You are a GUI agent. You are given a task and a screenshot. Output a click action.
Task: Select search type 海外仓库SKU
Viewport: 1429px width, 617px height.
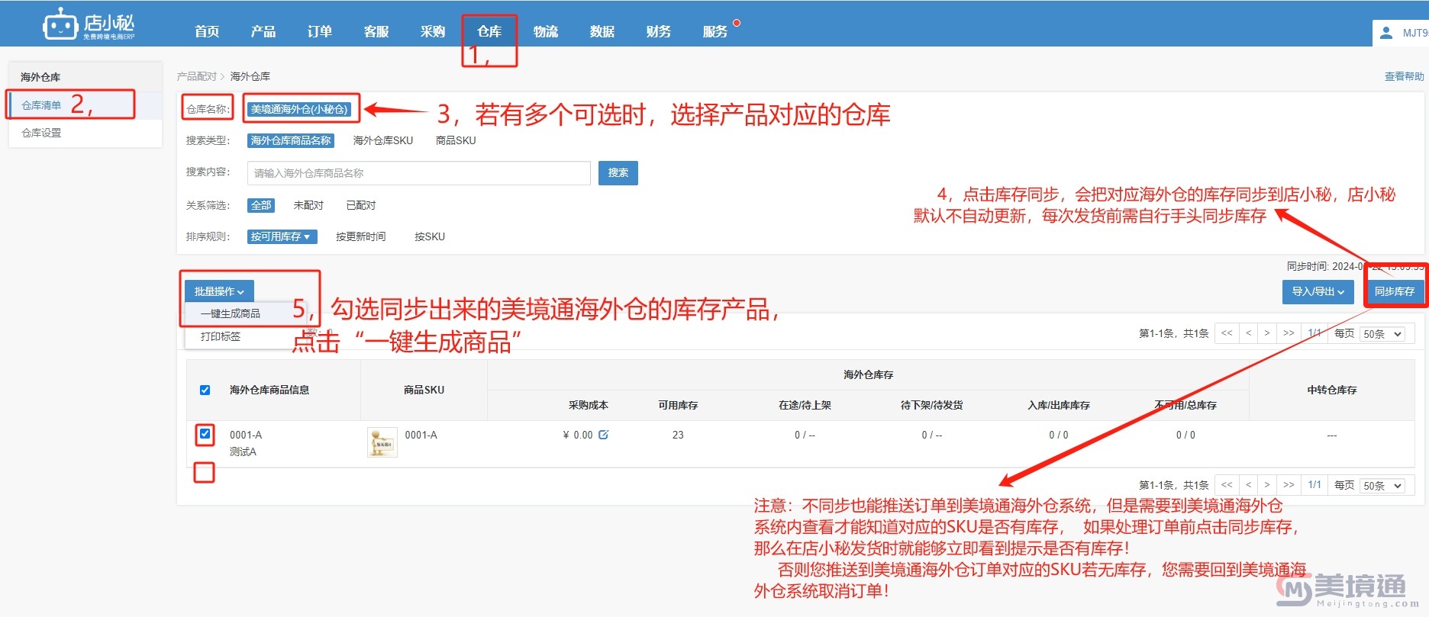click(383, 140)
